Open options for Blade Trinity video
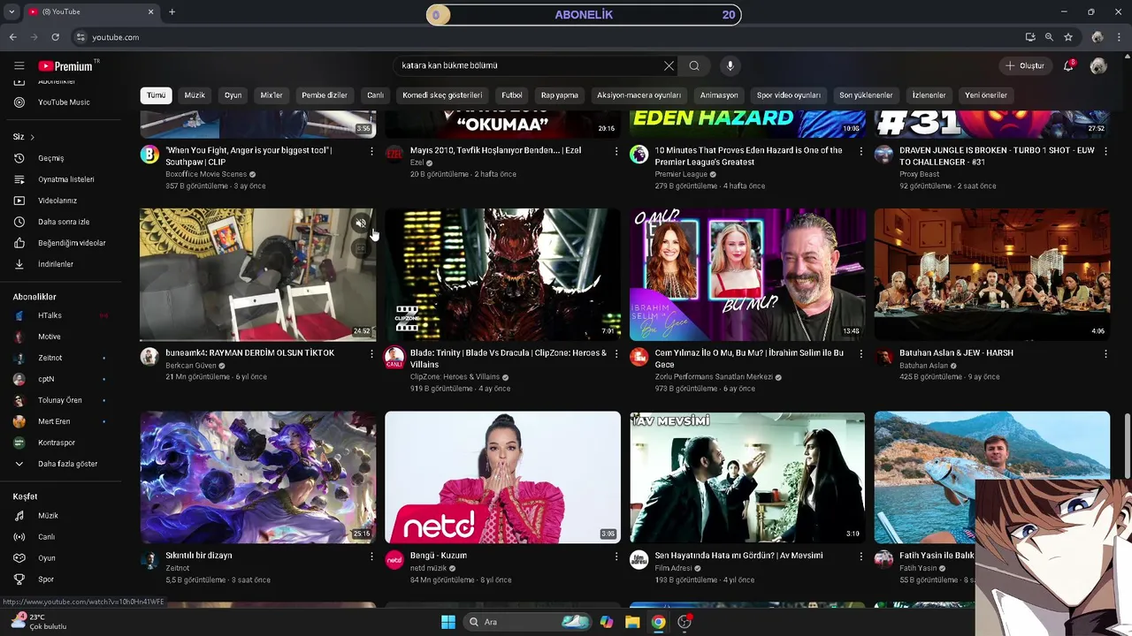Image resolution: width=1132 pixels, height=636 pixels. click(616, 353)
